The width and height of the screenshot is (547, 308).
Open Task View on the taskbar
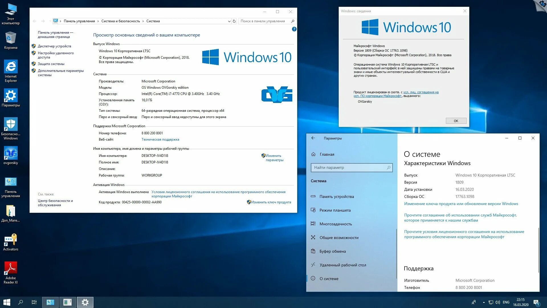pyautogui.click(x=34, y=302)
